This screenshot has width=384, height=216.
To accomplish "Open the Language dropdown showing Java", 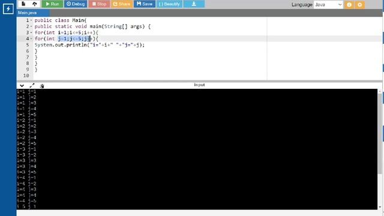I will (328, 5).
